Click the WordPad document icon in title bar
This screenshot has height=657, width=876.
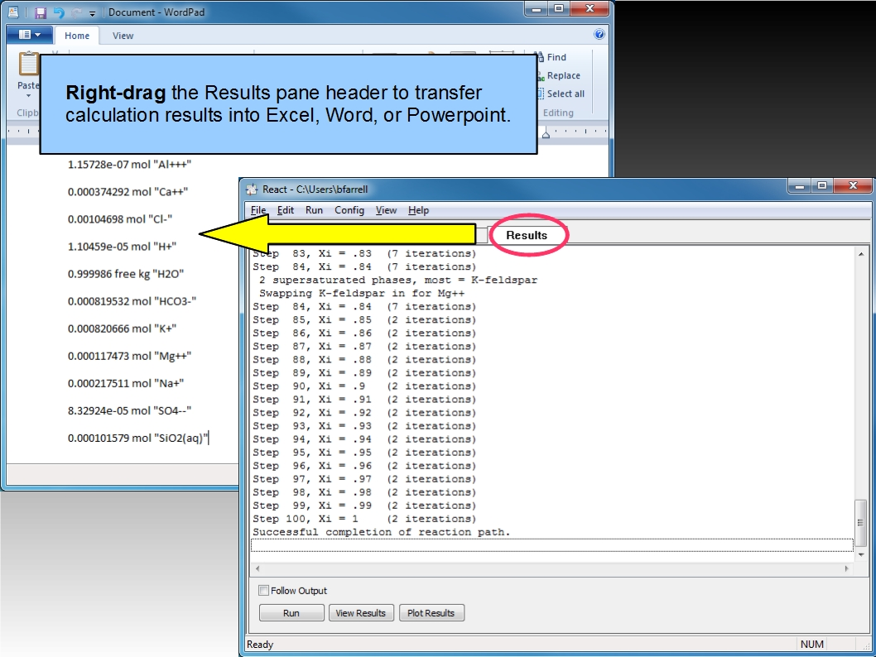[x=13, y=12]
